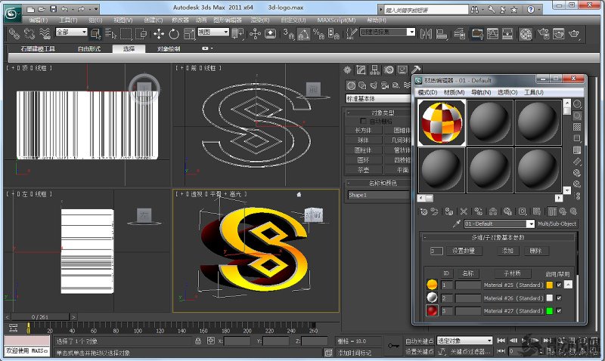Image resolution: width=605 pixels, height=361 pixels.
Task: Open the 全部 selection filter dropdown
Action: (83, 32)
